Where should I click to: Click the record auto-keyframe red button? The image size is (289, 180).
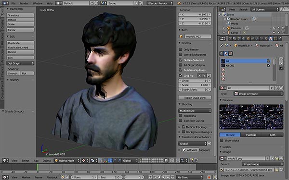(x=209, y=177)
